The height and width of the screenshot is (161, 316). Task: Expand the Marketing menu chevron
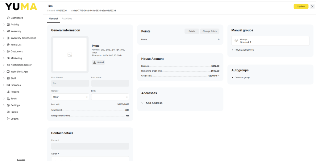click(4, 58)
